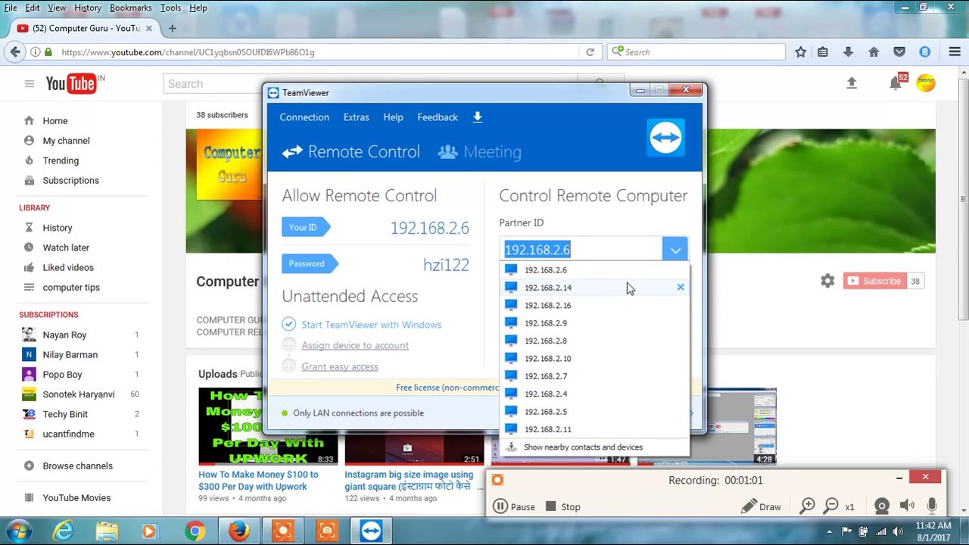Open TeamViewer Connection menu
This screenshot has height=545, width=969.
pos(304,117)
